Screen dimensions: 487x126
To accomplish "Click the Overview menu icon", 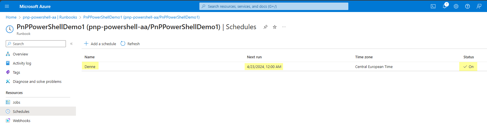I will (8, 54).
